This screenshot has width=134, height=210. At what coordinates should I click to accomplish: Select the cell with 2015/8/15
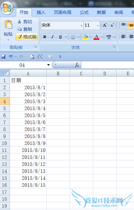click(28, 185)
